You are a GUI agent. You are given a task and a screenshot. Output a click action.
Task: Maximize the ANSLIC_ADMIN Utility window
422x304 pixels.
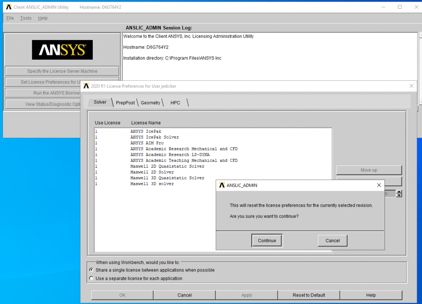pos(400,7)
